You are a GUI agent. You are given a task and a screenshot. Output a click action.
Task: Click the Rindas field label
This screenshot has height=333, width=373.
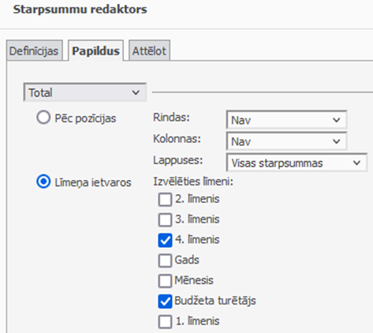pos(171,118)
